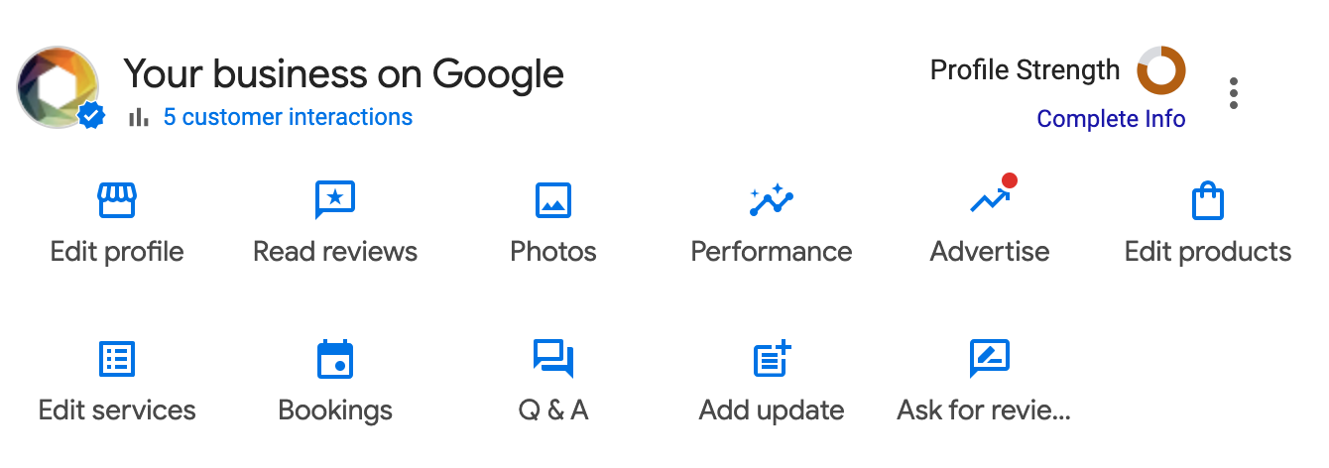This screenshot has width=1329, height=468.
Task: Select the Photos image icon
Action: [553, 200]
